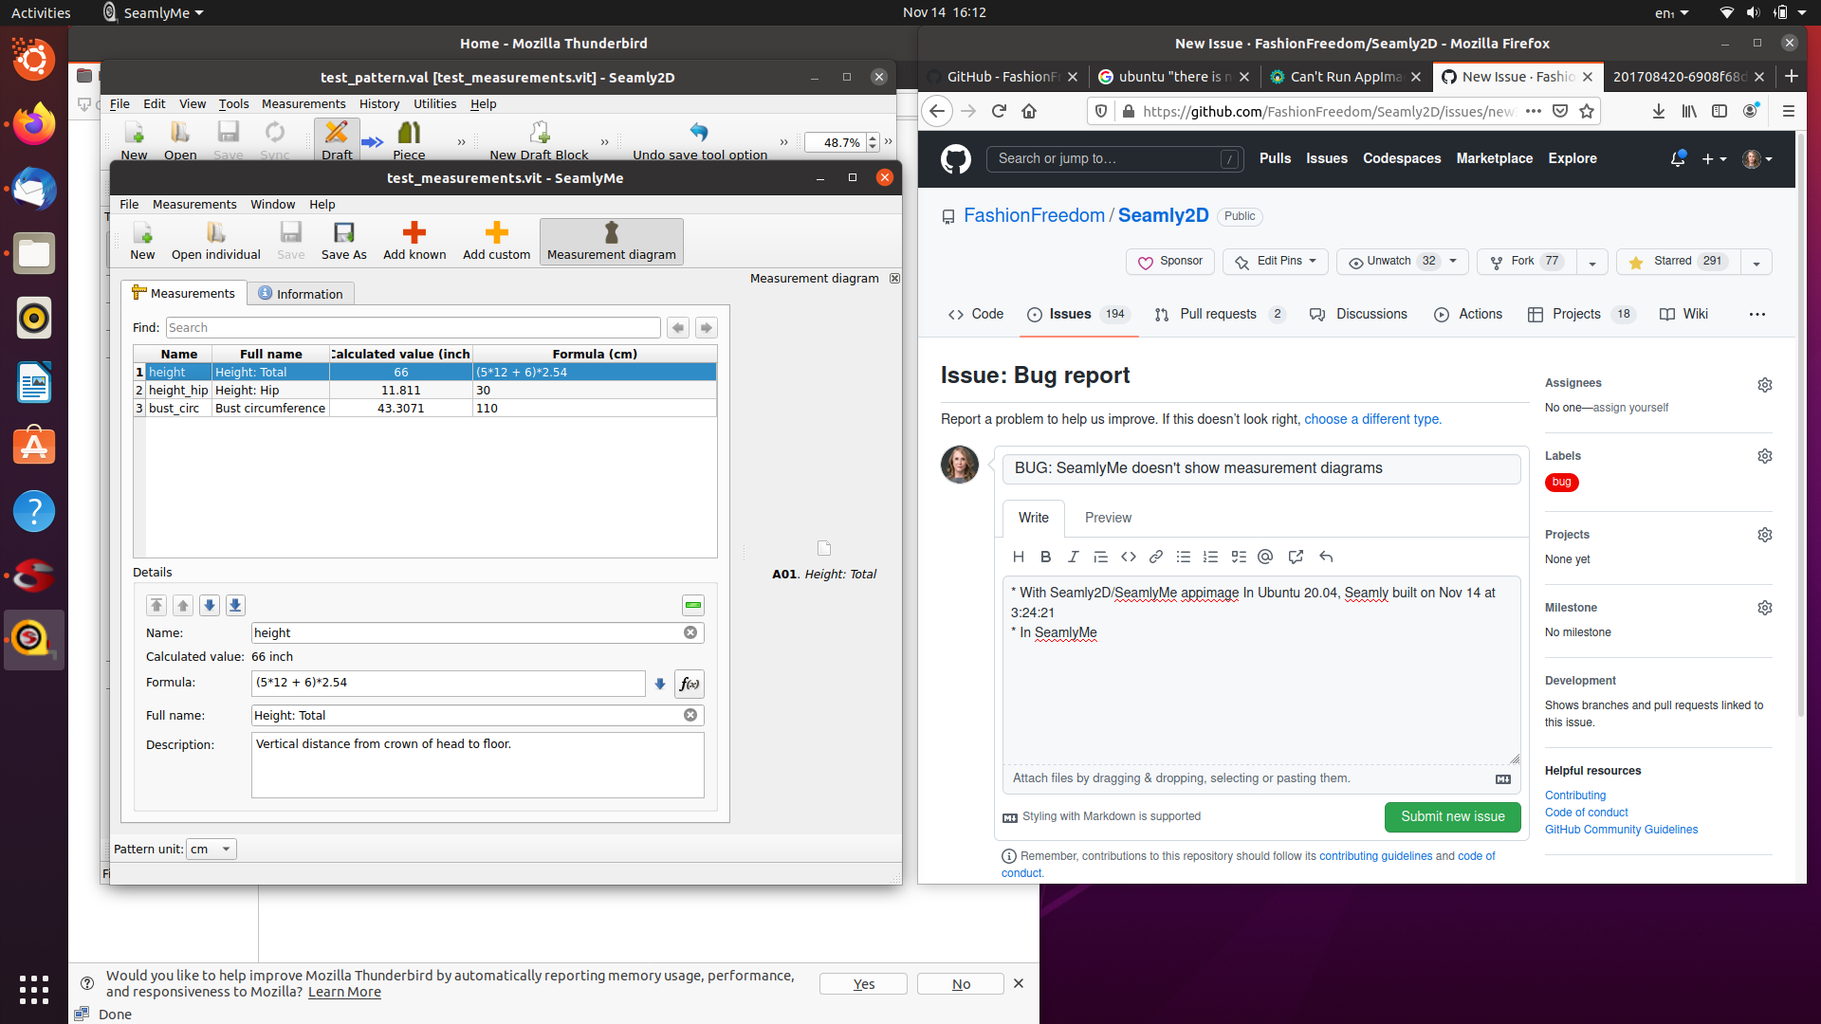Open the contributing guidelines link
Screen dimensions: 1821x1024
tap(1375, 856)
